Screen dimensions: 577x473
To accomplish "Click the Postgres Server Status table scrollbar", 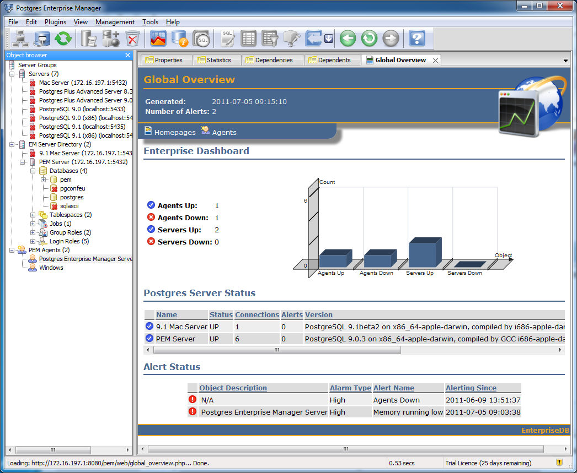I will pyautogui.click(x=277, y=350).
